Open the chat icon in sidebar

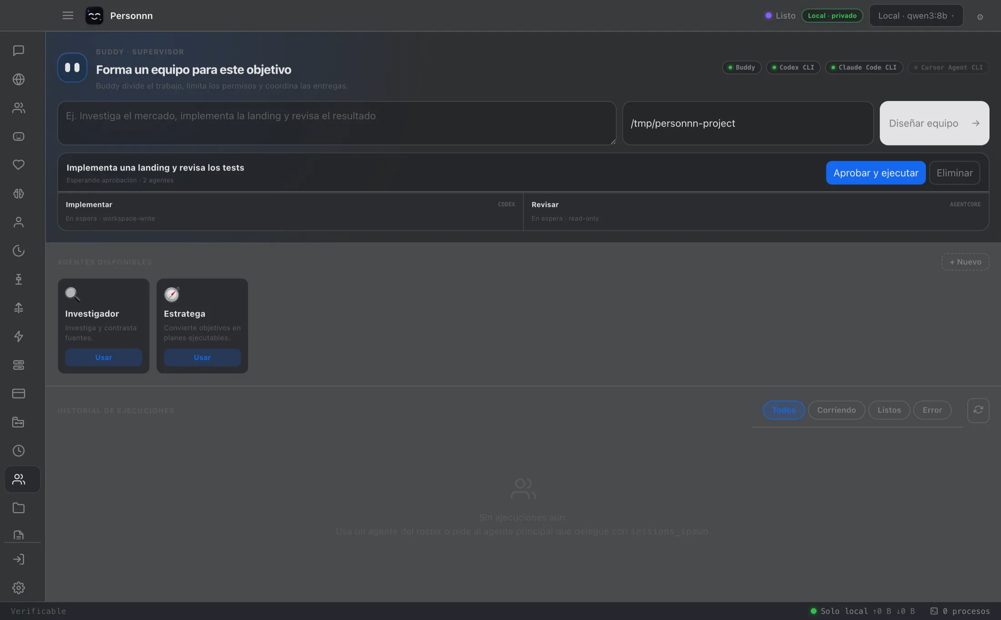[x=18, y=50]
